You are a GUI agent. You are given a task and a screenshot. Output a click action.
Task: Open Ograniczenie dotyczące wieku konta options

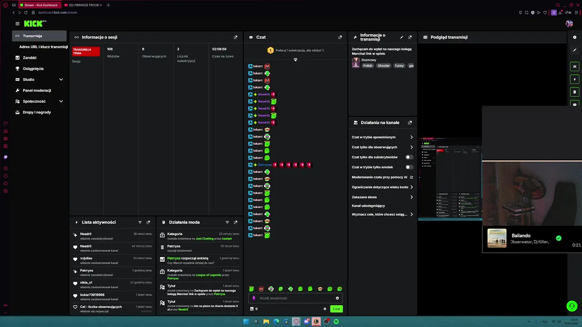pos(382,187)
